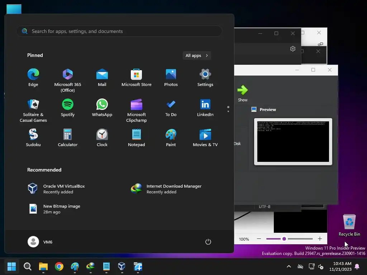Viewport: 367px width, 275px height.
Task: Open Recycle Bin on the desktop
Action: (x=349, y=225)
